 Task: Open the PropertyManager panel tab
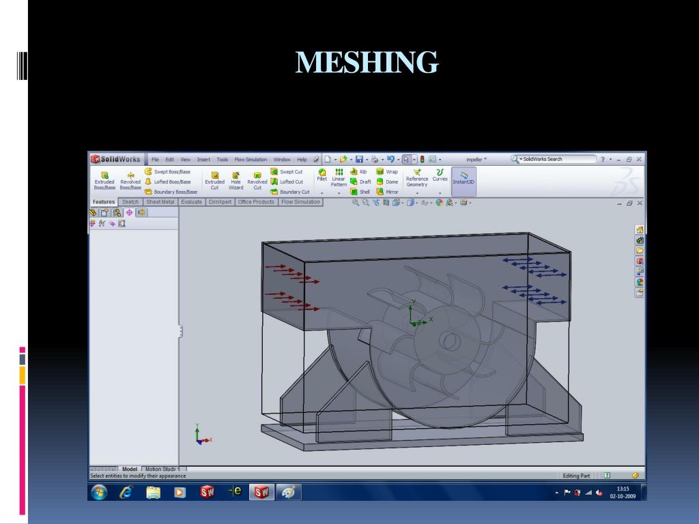pyautogui.click(x=104, y=213)
